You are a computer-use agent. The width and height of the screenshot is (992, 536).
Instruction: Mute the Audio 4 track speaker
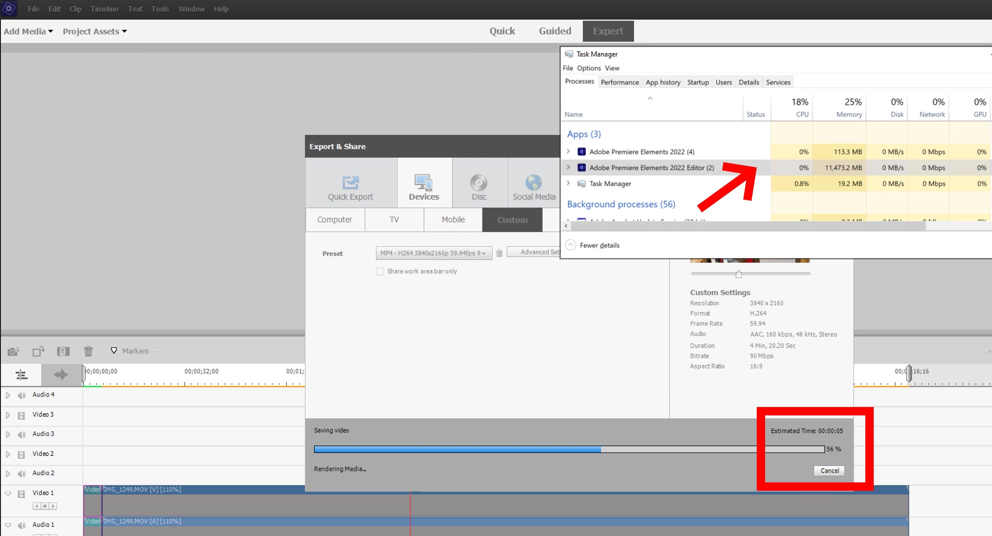point(21,395)
